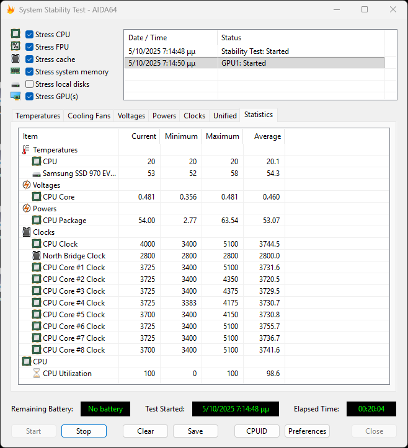Screen dimensions: 408x448
Task: Toggle the Stress system memory checkbox
Action: [29, 71]
